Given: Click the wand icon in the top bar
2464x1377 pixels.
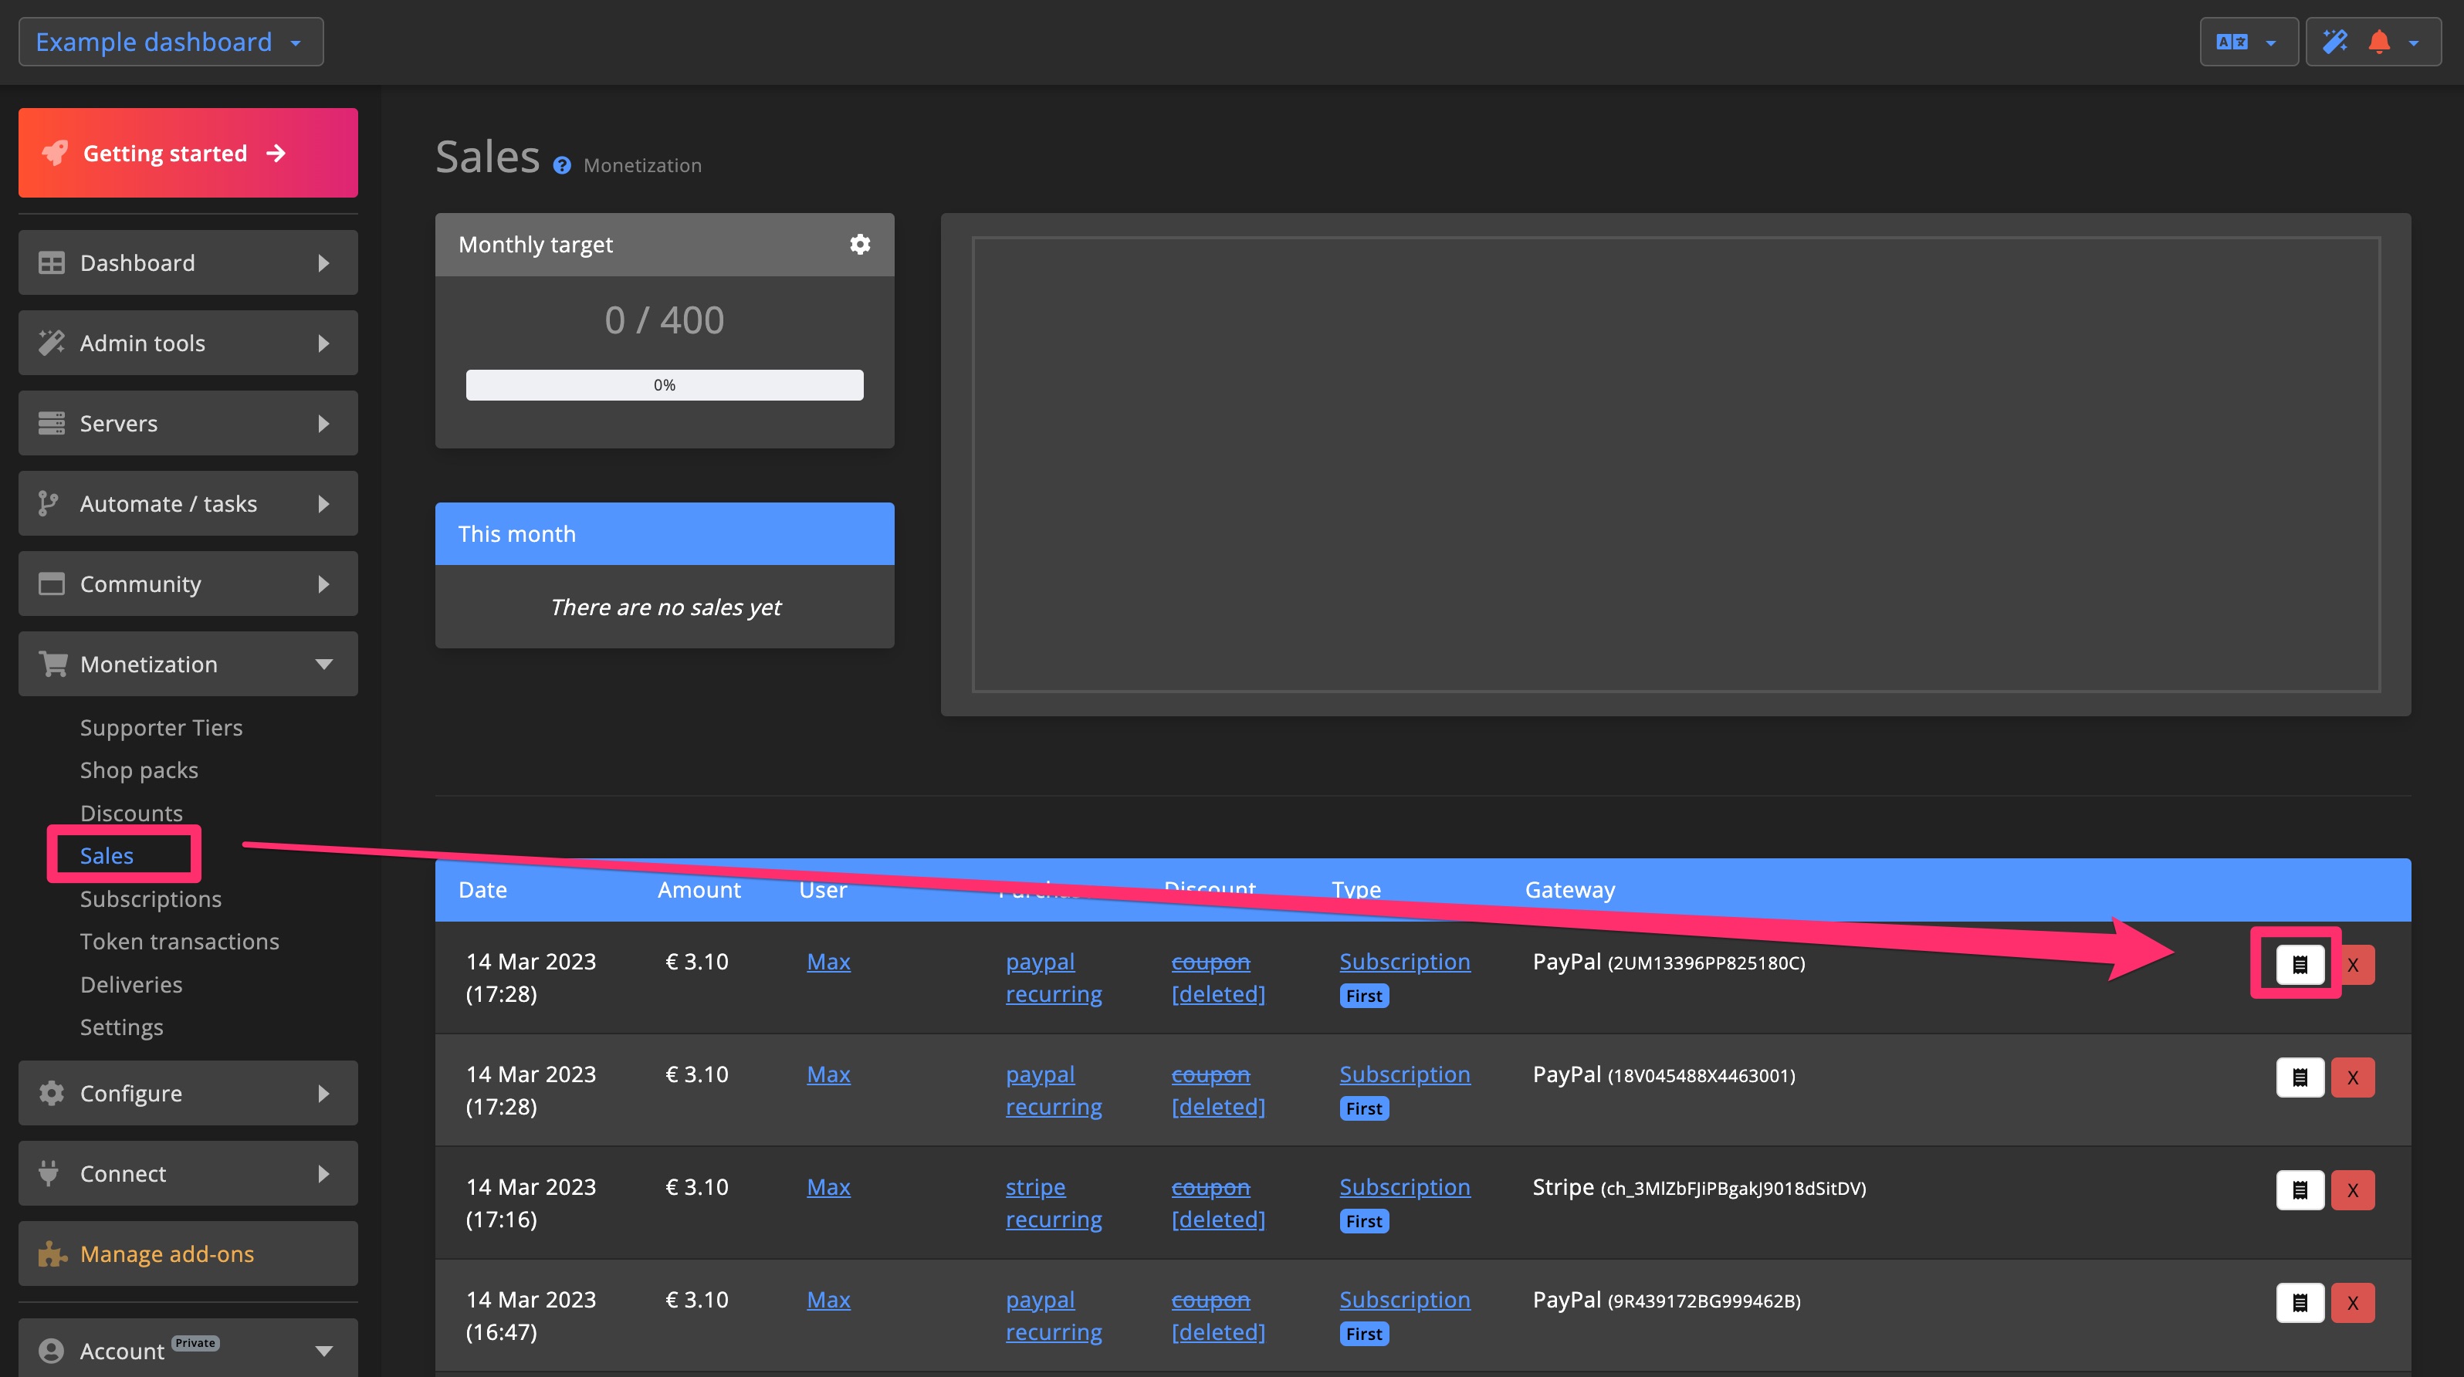Looking at the screenshot, I should 2333,41.
